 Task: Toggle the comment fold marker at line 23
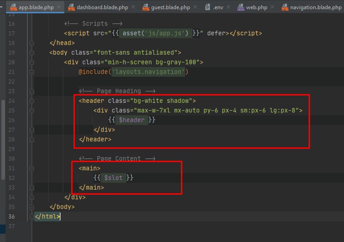pos(32,91)
